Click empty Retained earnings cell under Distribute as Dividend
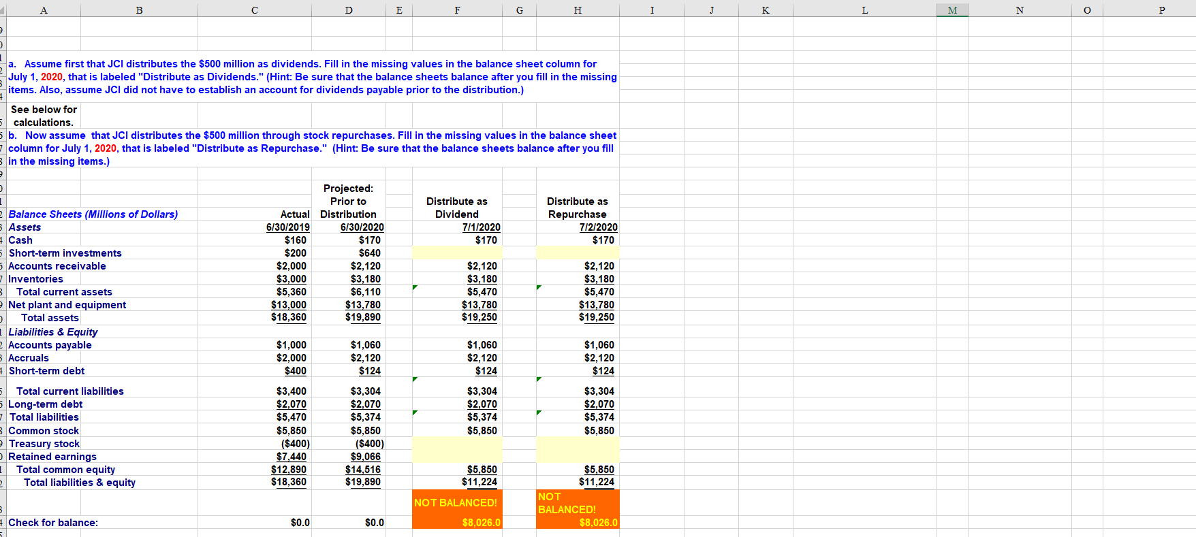This screenshot has width=1196, height=537. (x=457, y=457)
